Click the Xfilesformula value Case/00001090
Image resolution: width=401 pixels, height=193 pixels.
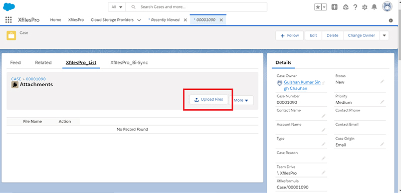[293, 188]
